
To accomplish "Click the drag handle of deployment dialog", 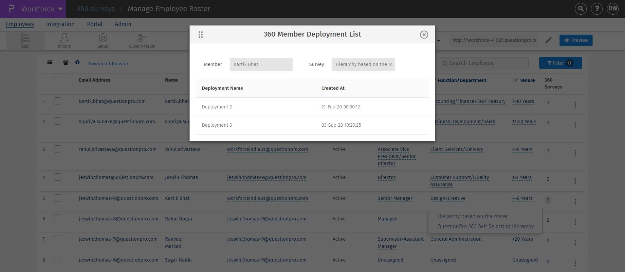I will pyautogui.click(x=201, y=35).
